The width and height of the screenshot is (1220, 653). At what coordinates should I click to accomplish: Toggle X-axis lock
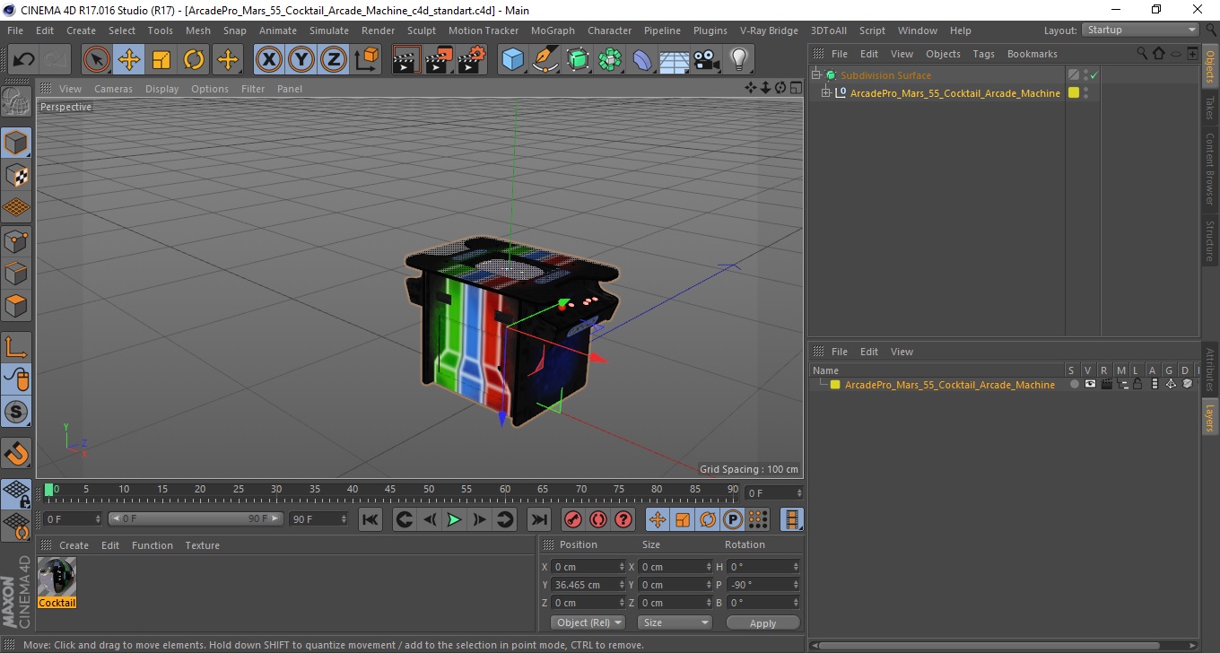point(268,60)
